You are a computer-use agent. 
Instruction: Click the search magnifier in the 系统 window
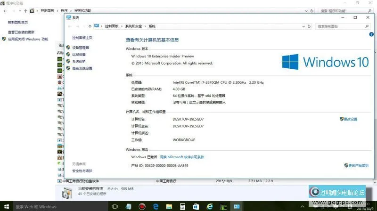(x=367, y=26)
